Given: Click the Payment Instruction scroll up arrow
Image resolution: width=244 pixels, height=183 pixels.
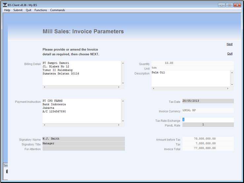Looking at the screenshot, I should (x=123, y=101).
